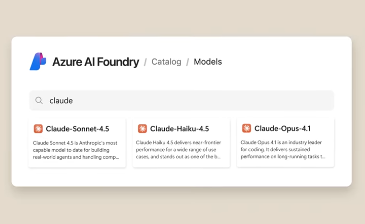Go to the Catalog breadcrumb
Image resolution: width=365 pixels, height=224 pixels.
(166, 62)
